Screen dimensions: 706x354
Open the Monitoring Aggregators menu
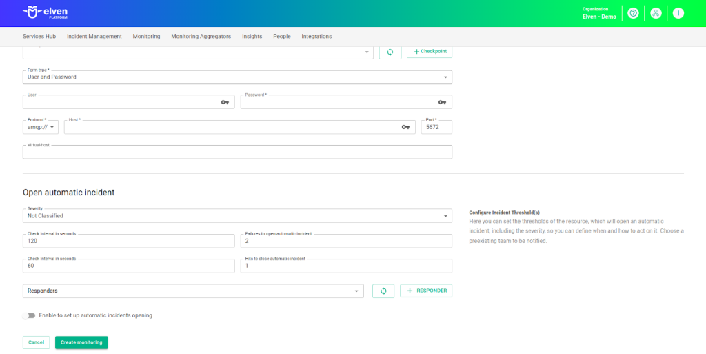point(201,36)
